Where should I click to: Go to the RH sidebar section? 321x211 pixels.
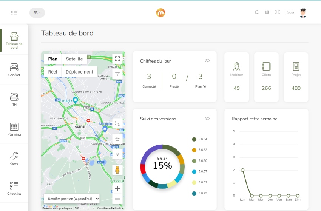click(x=14, y=100)
